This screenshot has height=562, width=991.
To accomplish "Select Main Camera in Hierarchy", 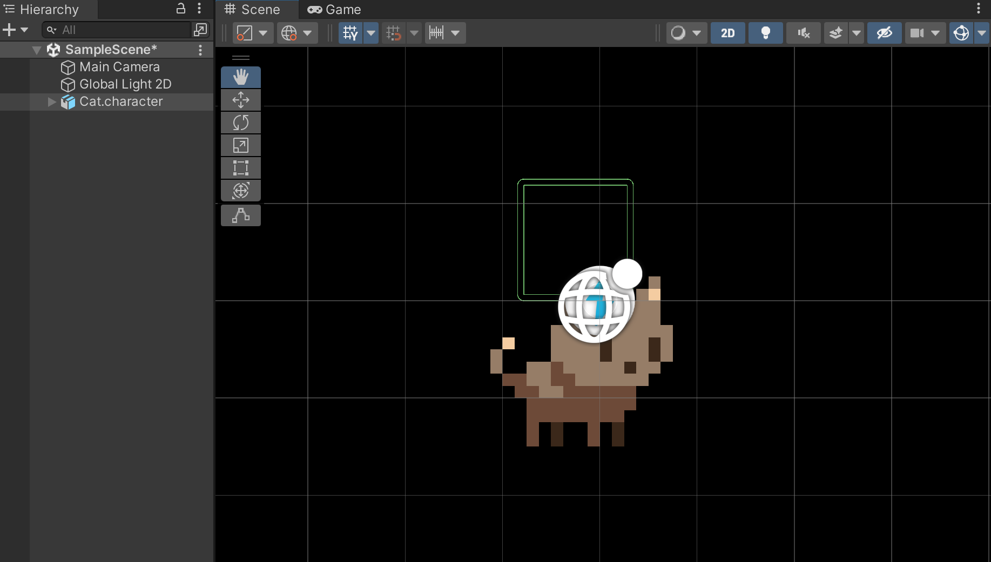I will pos(120,67).
